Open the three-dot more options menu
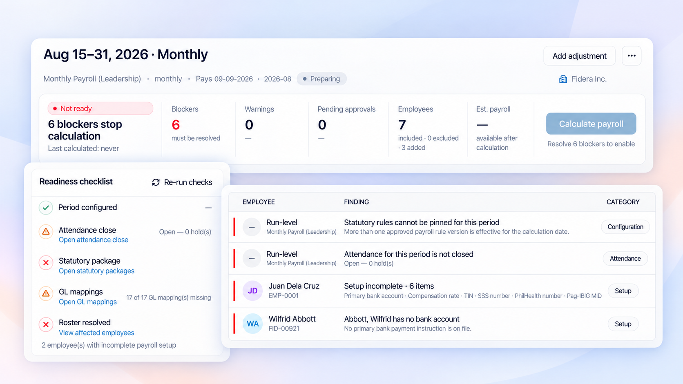 click(x=632, y=56)
